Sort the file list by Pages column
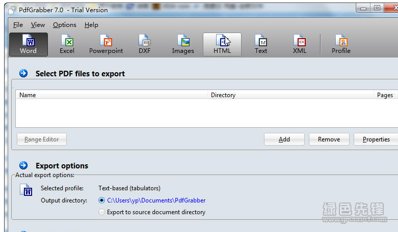 (x=386, y=95)
